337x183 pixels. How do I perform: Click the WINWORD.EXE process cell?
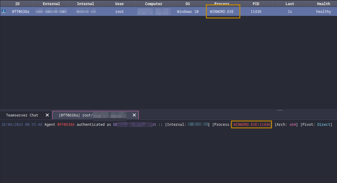tap(222, 12)
